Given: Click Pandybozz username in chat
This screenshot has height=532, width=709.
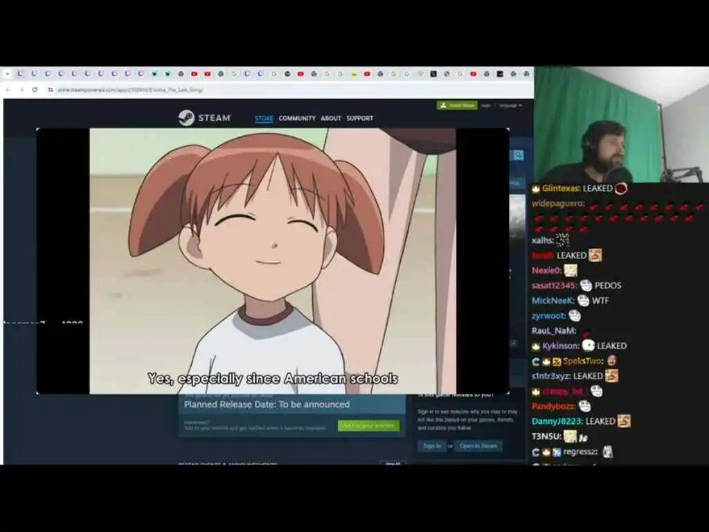Looking at the screenshot, I should tap(553, 406).
